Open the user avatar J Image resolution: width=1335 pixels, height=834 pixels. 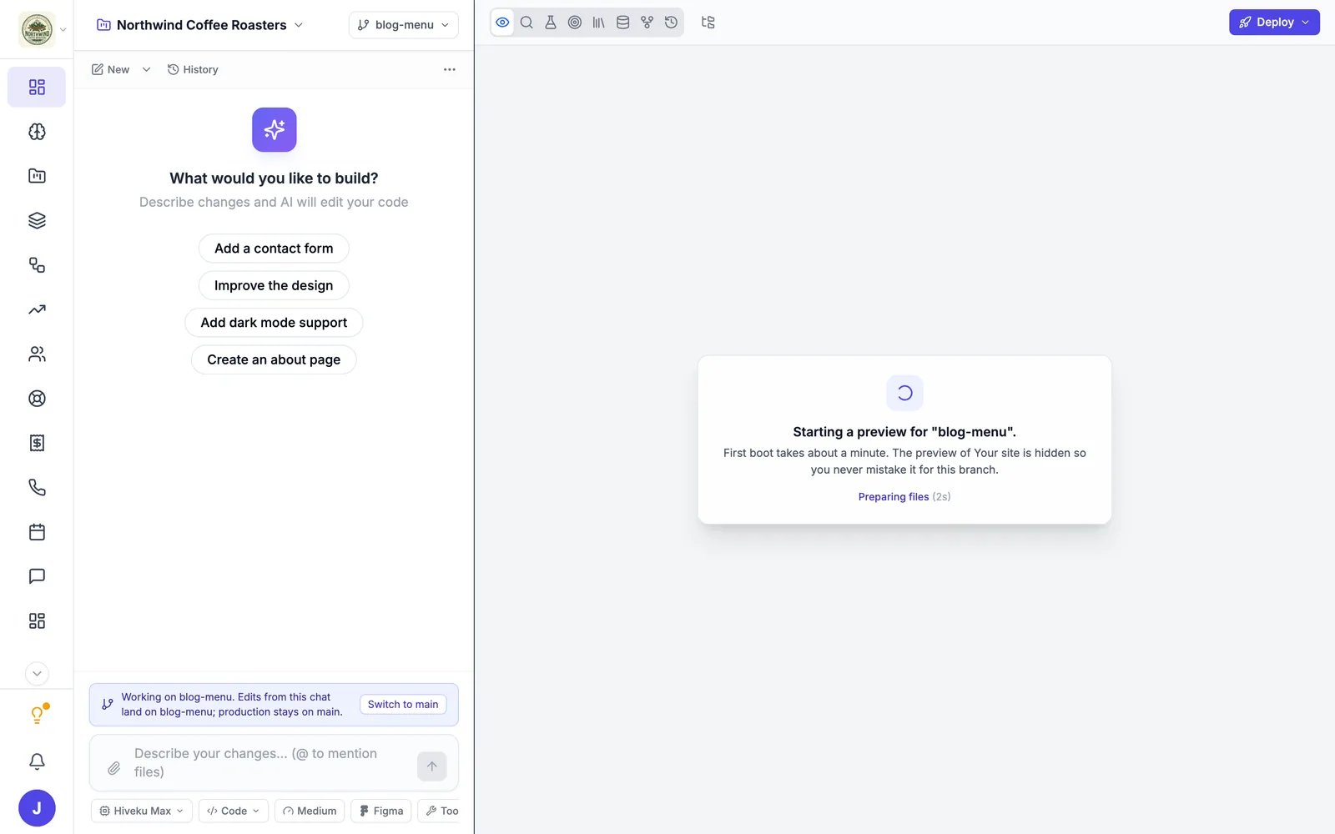37,808
